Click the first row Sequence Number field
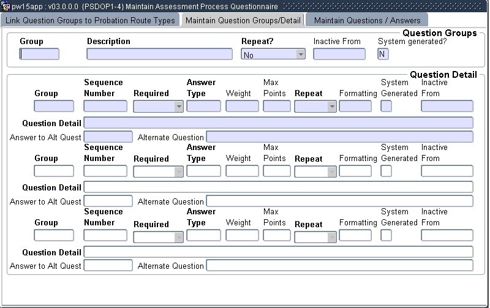 coord(105,107)
